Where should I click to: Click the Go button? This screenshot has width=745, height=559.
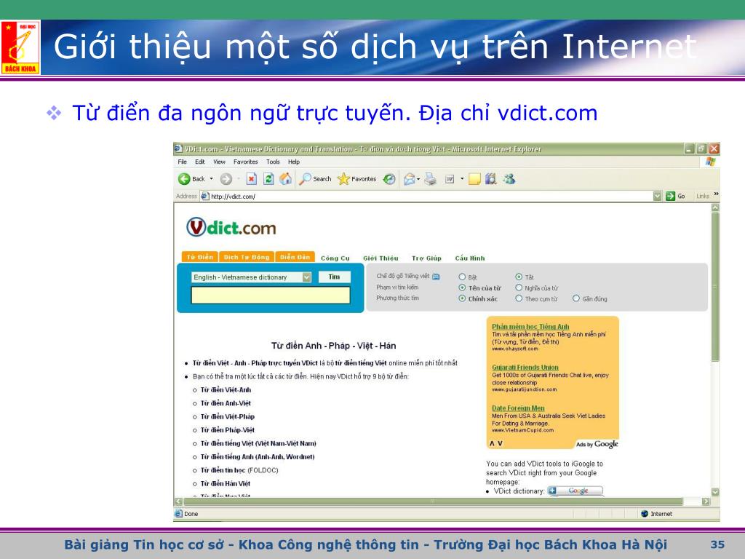[x=676, y=196]
